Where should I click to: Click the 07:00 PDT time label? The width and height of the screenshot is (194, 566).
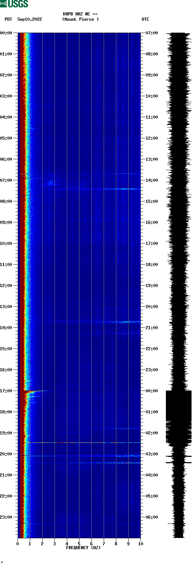6,180
